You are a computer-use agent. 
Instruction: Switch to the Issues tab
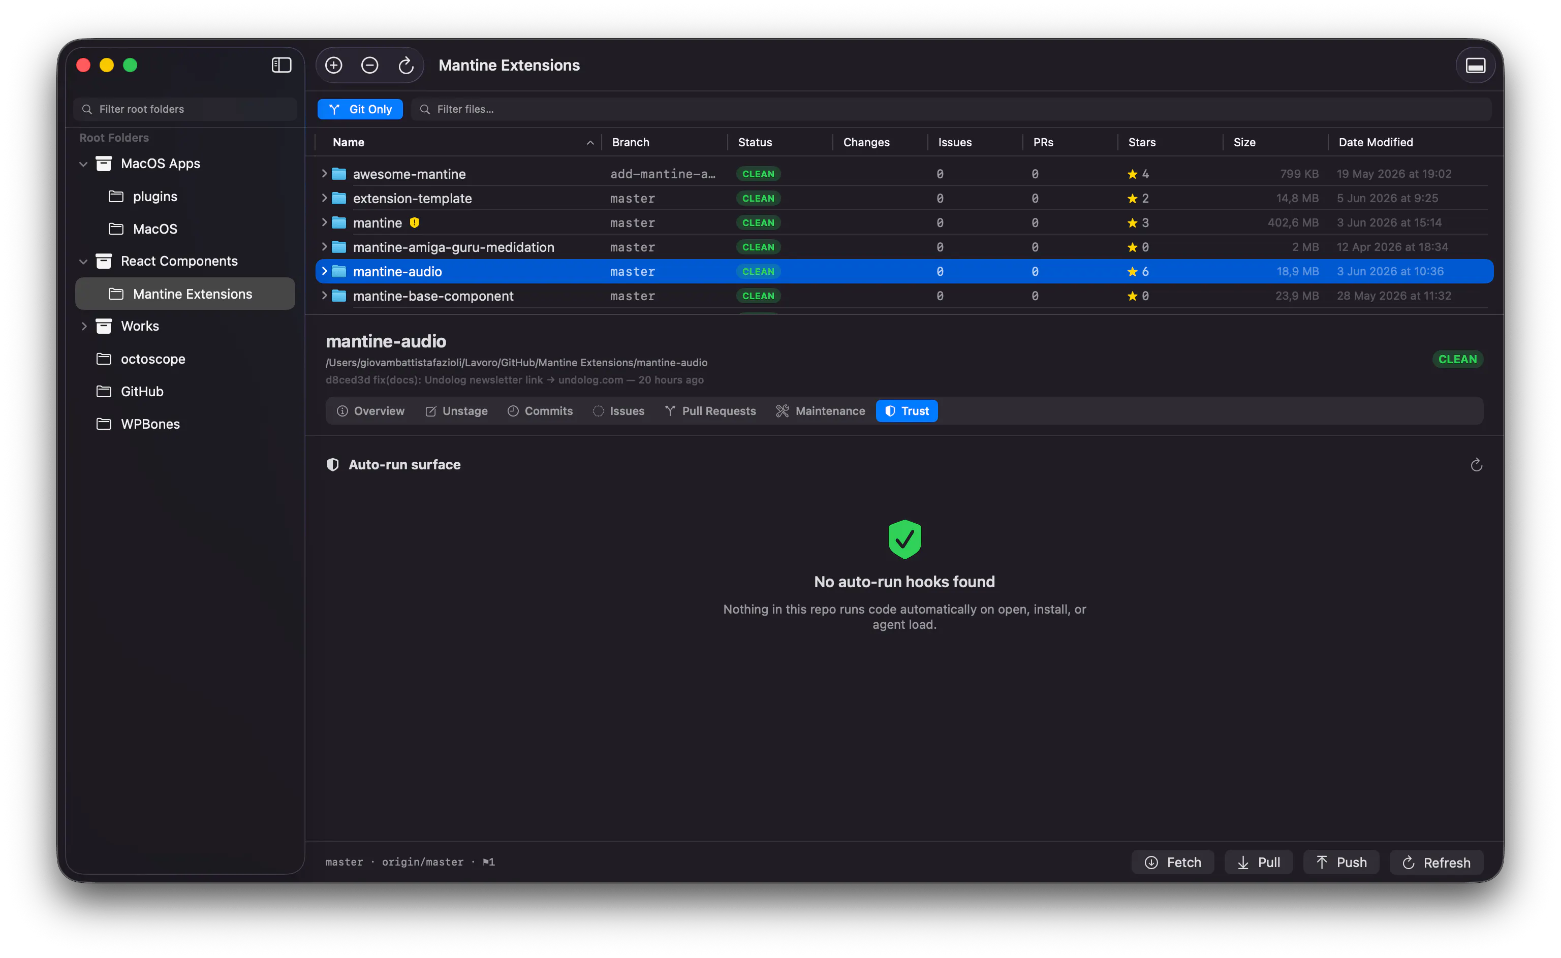pos(618,411)
